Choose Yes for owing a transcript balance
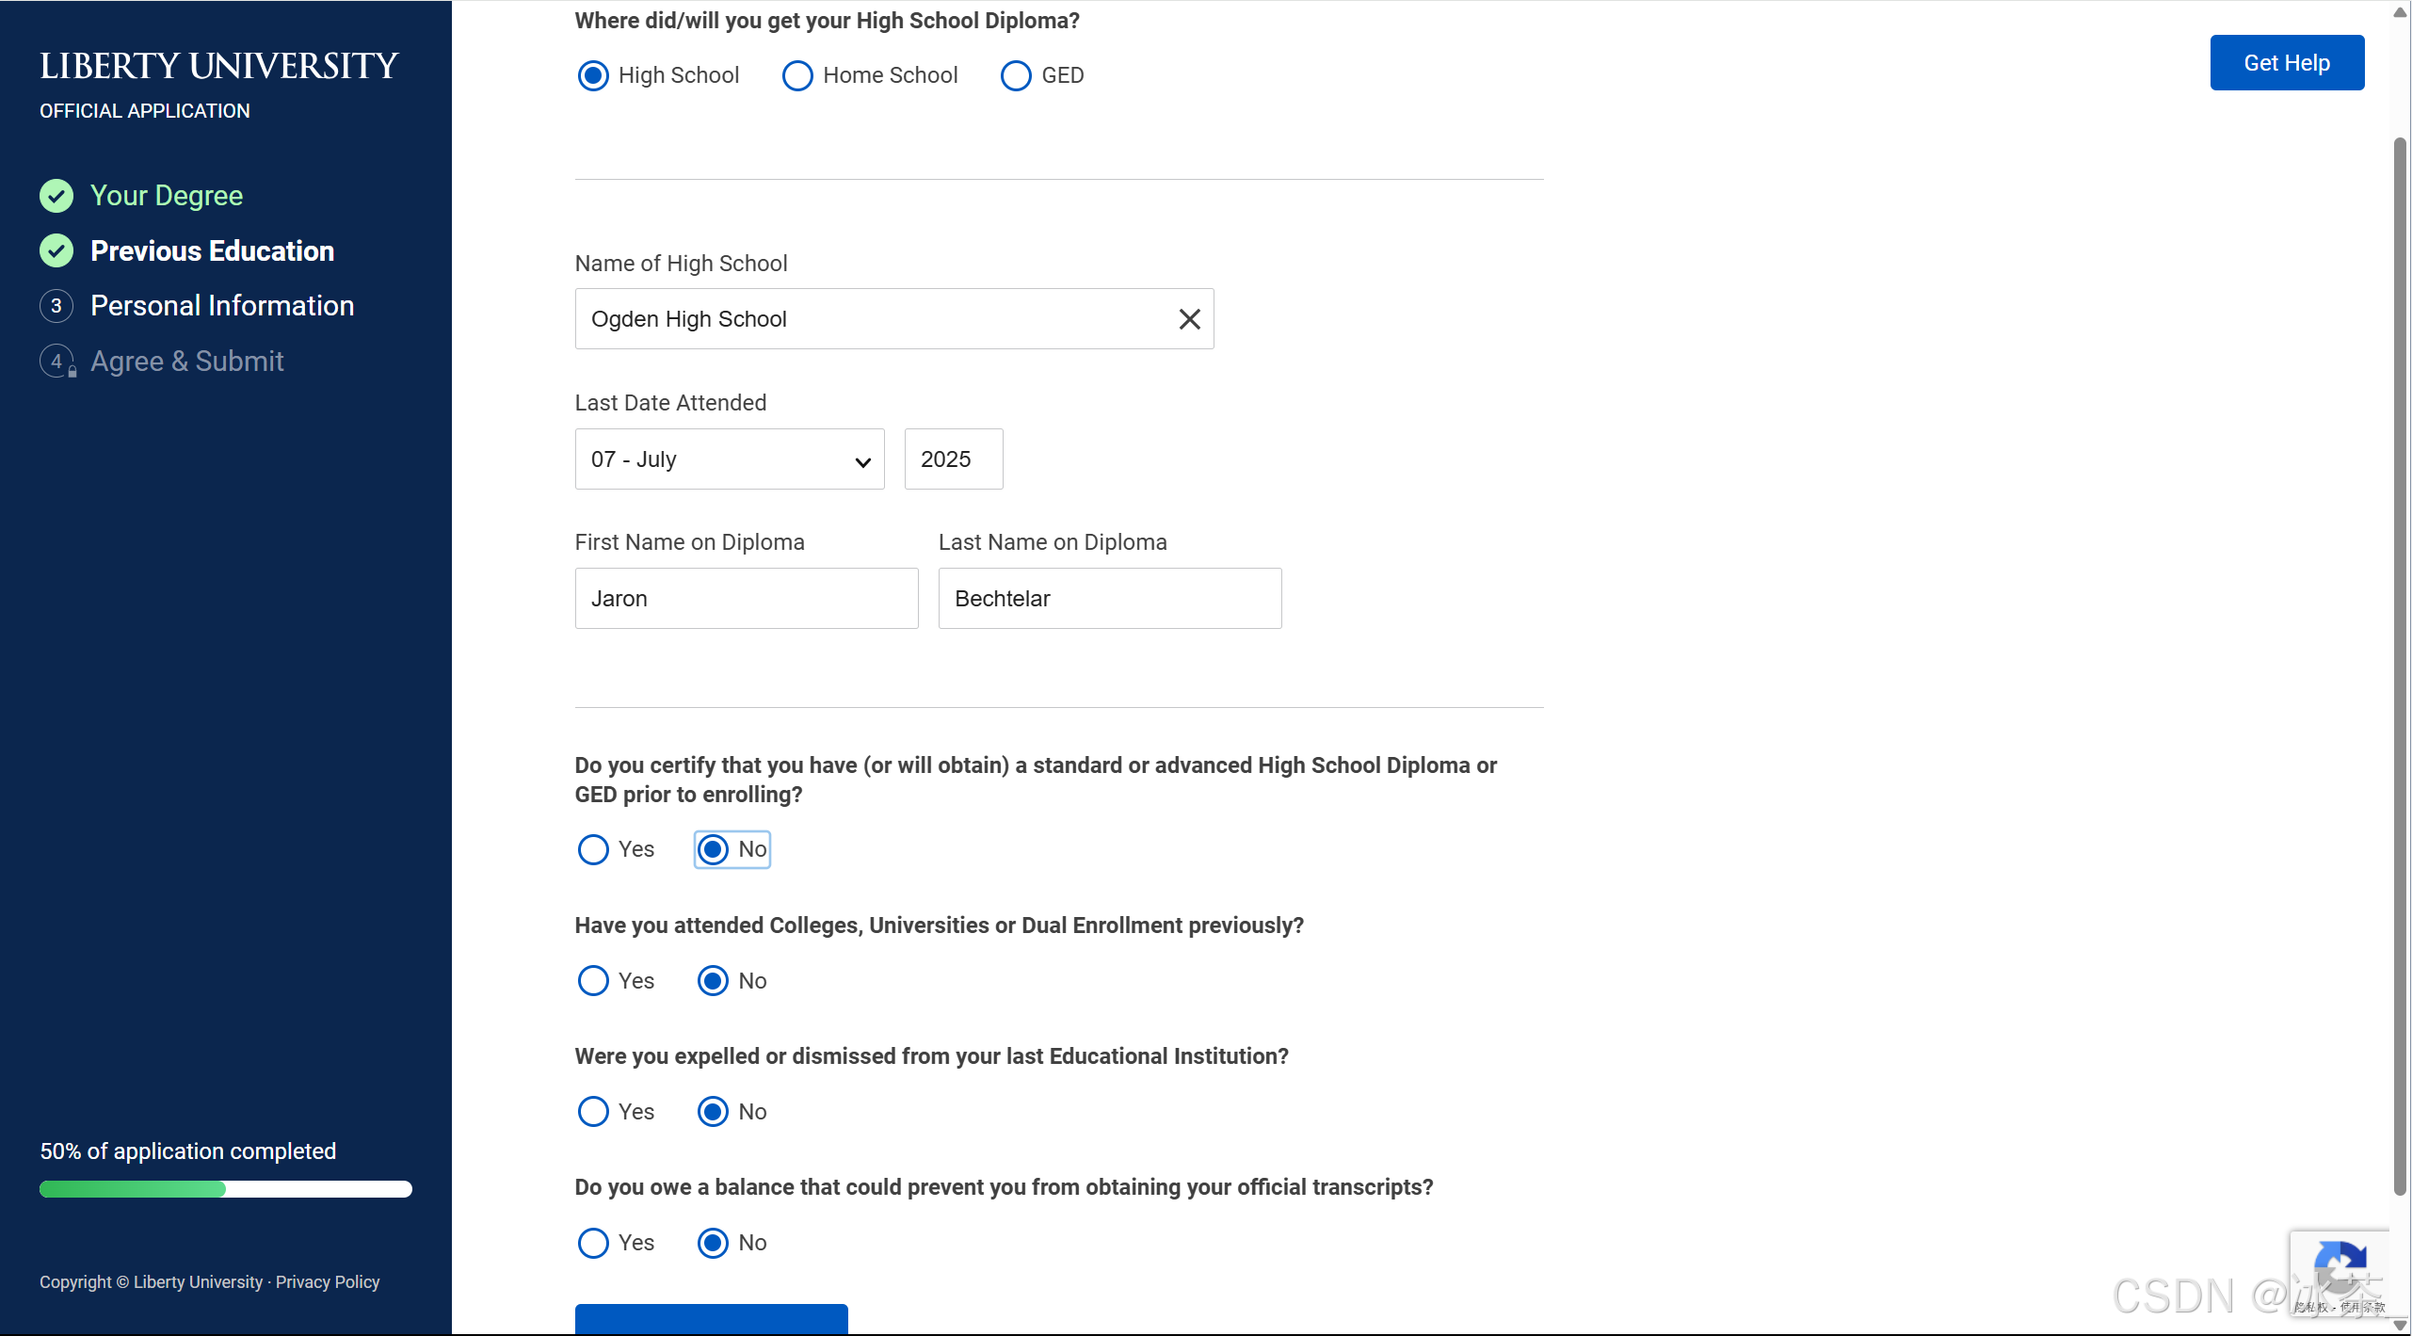This screenshot has width=2412, height=1336. tap(593, 1243)
